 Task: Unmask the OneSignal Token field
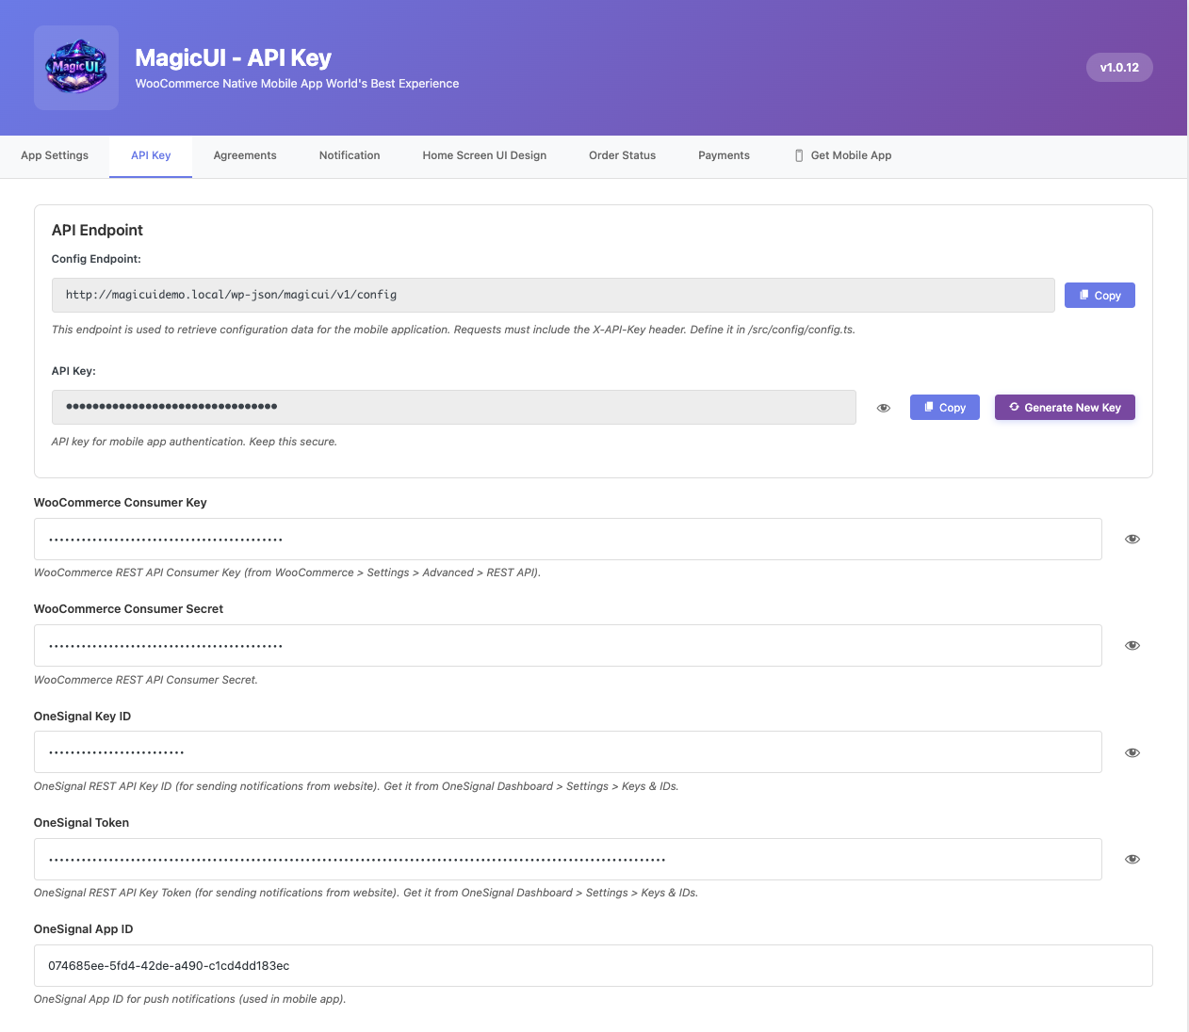click(1132, 860)
